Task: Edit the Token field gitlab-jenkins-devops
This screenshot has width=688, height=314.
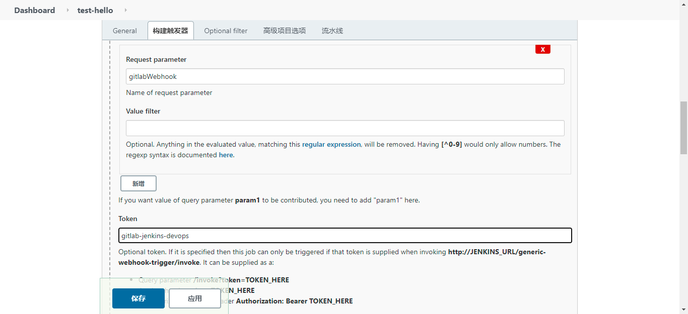Action: 345,235
